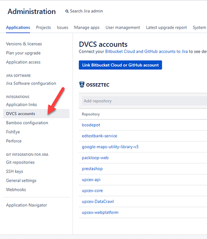This screenshot has height=239, width=207.
Task: Open the upcex-DataCrawl repository
Action: (x=98, y=201)
